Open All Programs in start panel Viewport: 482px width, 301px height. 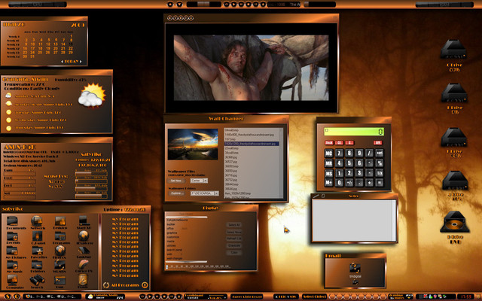(125, 285)
